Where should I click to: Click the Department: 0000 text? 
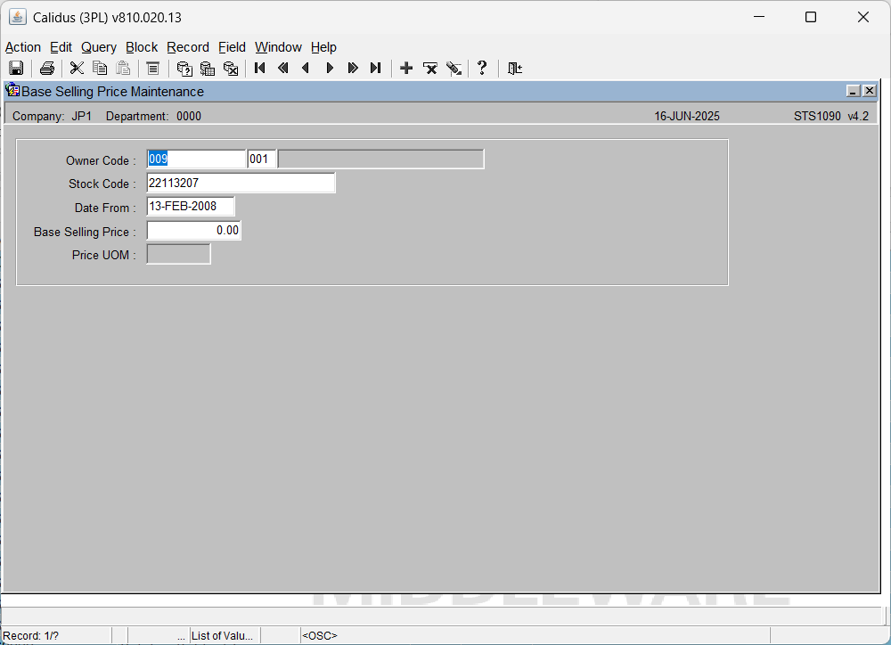click(153, 116)
